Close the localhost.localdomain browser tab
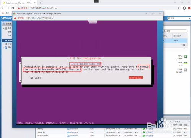The width and height of the screenshot is (191, 138). [x=35, y=3]
